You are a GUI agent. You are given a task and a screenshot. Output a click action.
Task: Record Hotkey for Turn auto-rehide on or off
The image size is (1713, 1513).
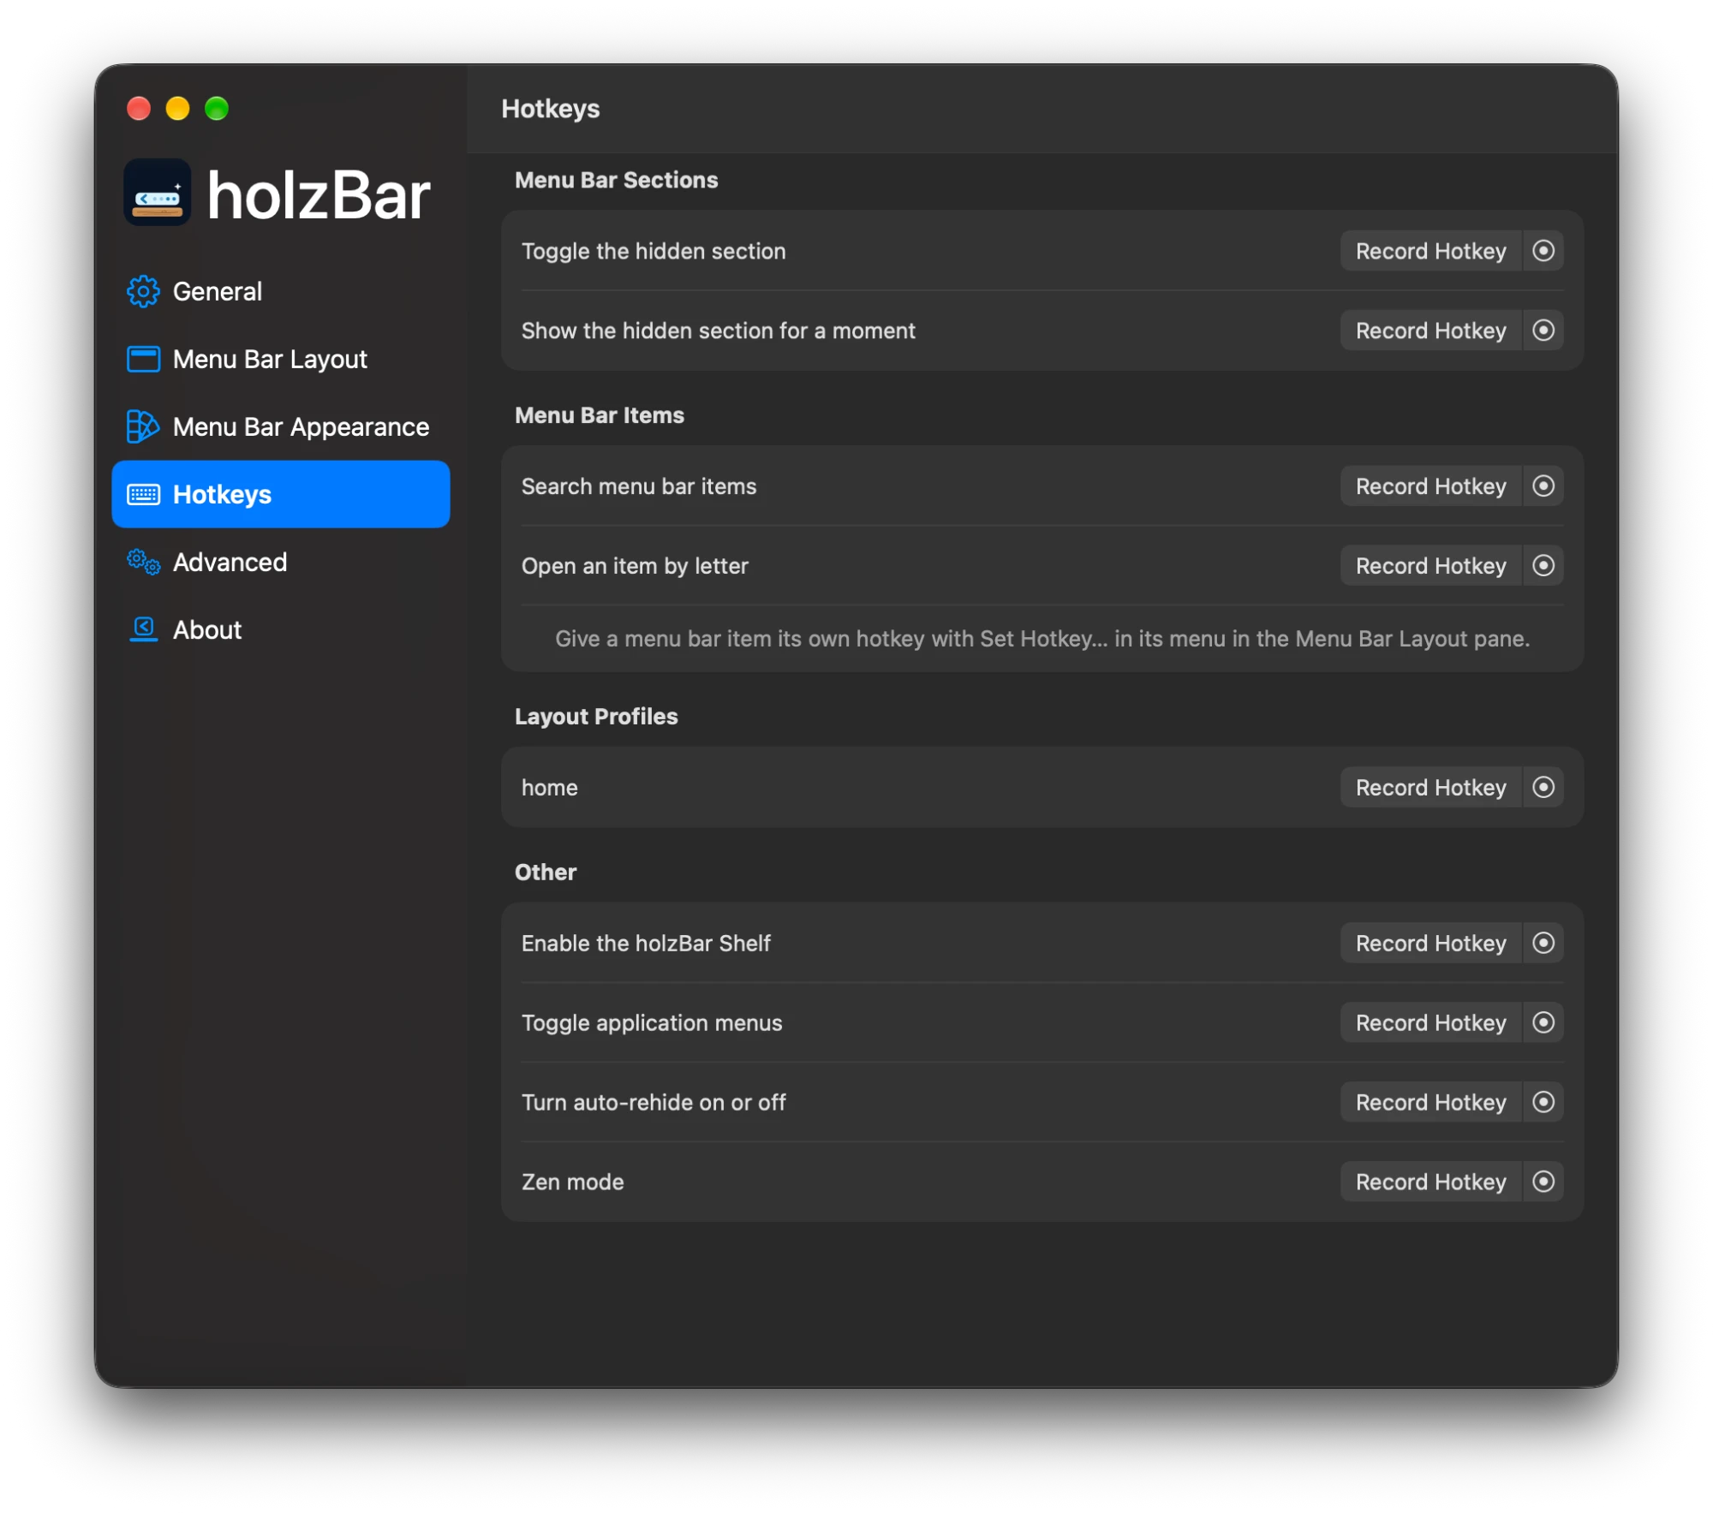pos(1430,1103)
